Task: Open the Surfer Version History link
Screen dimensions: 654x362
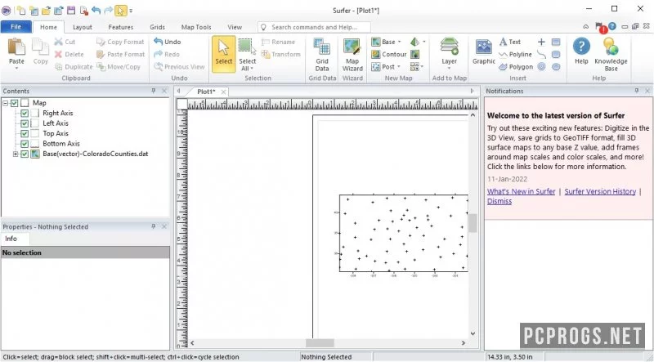Action: click(x=600, y=191)
